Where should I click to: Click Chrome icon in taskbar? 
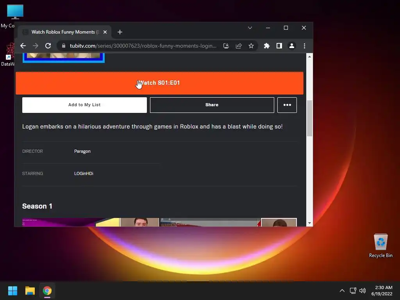coord(47,291)
